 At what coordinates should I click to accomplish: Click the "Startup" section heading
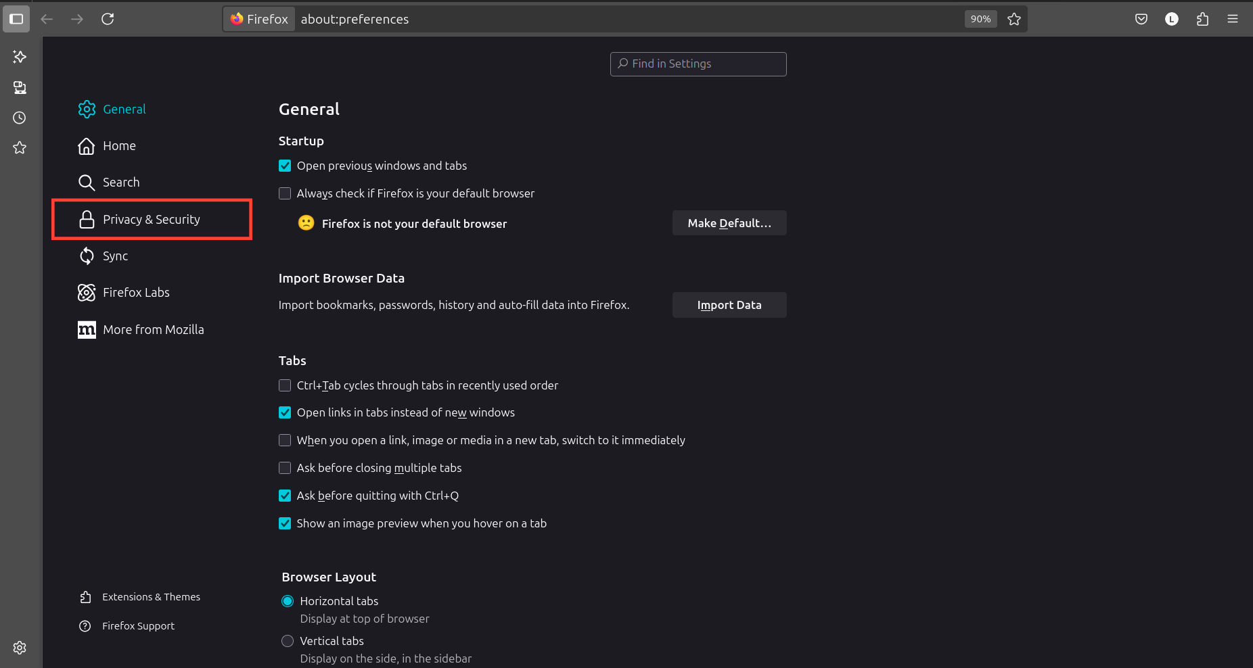pos(301,141)
